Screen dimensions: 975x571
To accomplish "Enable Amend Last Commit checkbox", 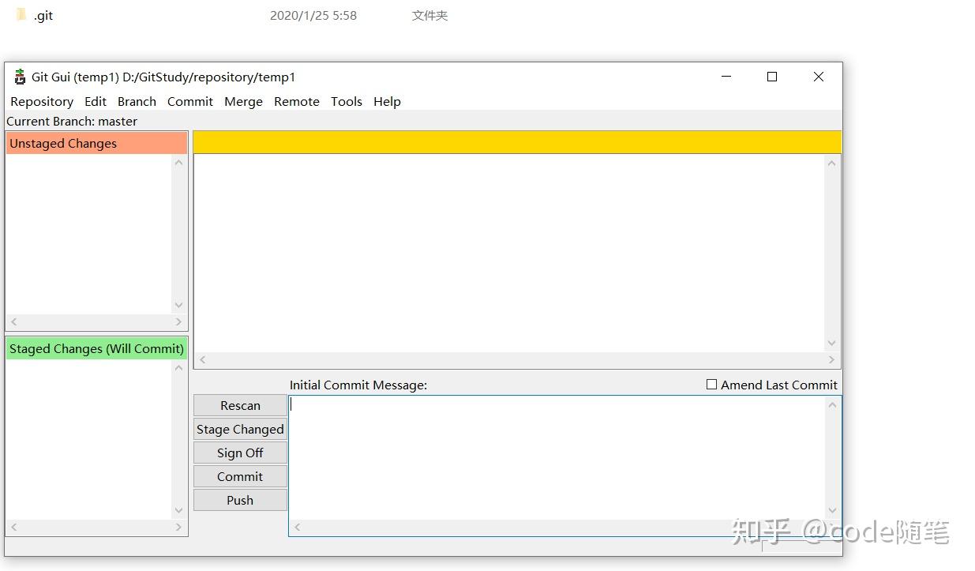I will [711, 385].
